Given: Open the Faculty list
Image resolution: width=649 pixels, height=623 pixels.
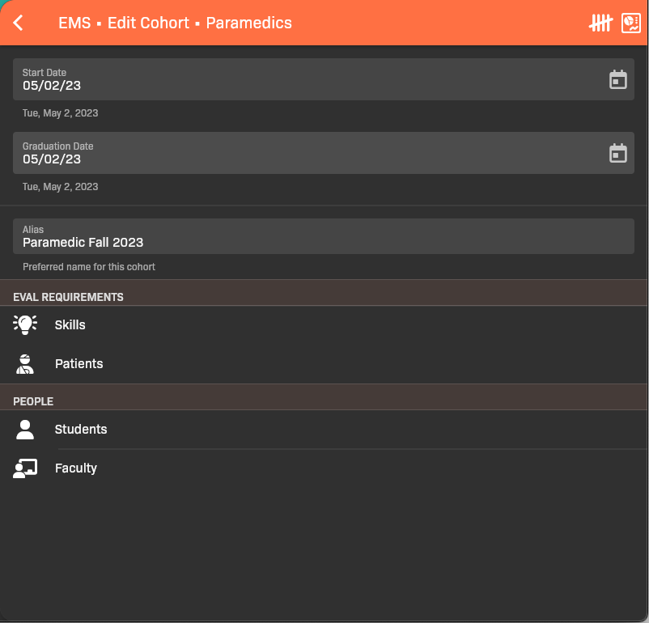Looking at the screenshot, I should (76, 468).
